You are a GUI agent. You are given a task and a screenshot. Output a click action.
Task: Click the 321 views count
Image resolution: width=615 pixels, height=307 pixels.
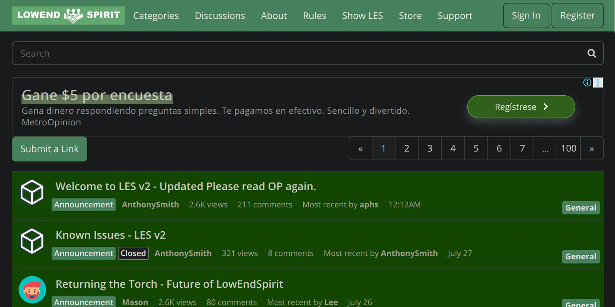(x=240, y=254)
